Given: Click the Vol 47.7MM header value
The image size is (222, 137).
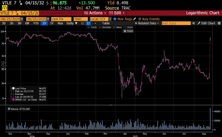Looking at the screenshot, I should click(88, 8).
